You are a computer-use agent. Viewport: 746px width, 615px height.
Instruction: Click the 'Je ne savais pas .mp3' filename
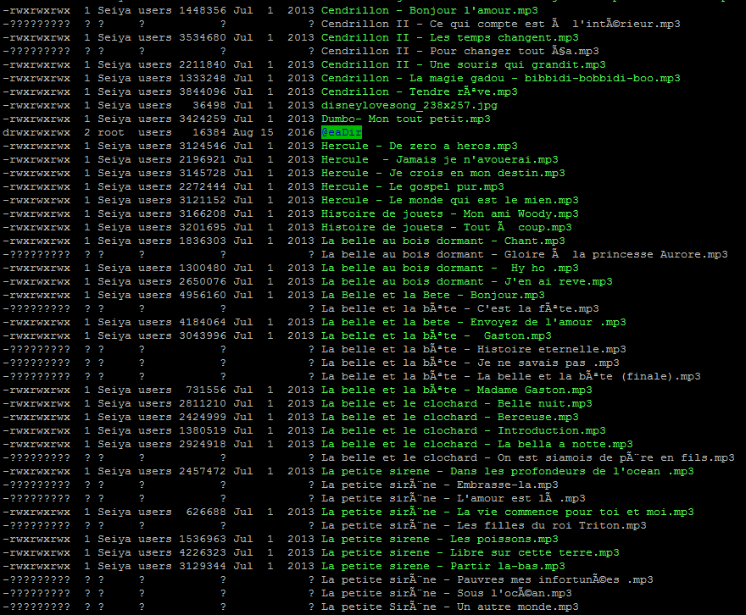548,363
